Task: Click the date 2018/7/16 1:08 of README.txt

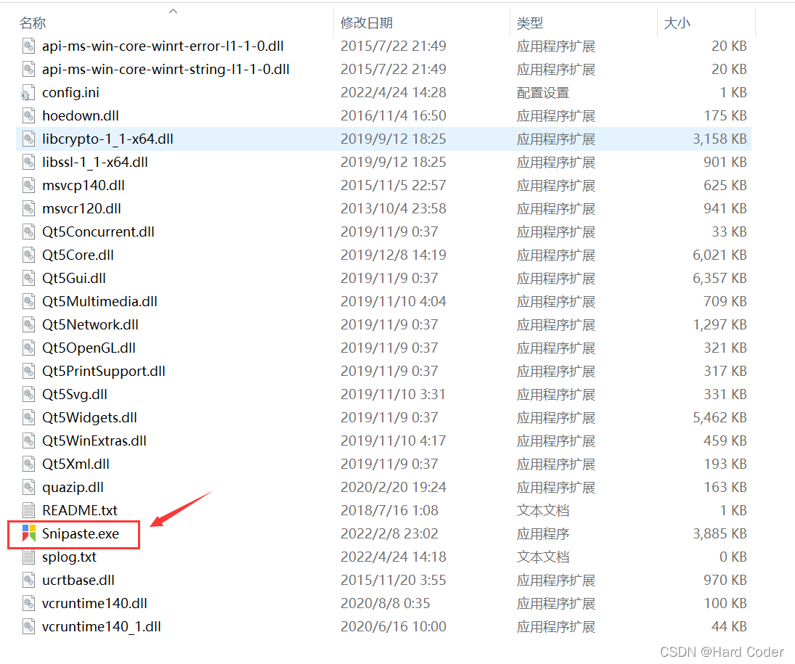Action: tap(389, 510)
